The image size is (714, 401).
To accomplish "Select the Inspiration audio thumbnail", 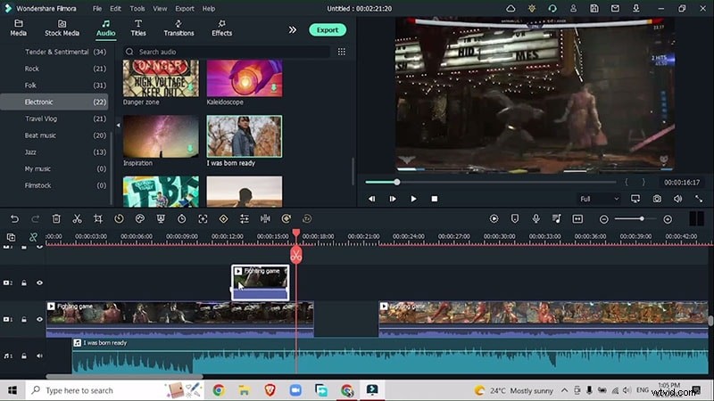I will (x=161, y=136).
